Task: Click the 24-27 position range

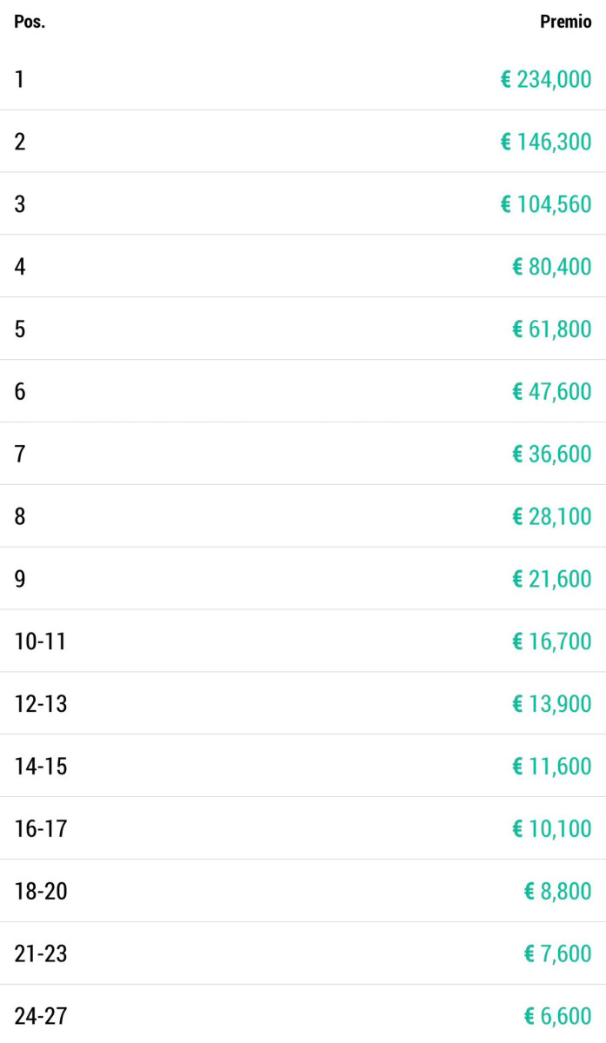Action: pos(40,1016)
